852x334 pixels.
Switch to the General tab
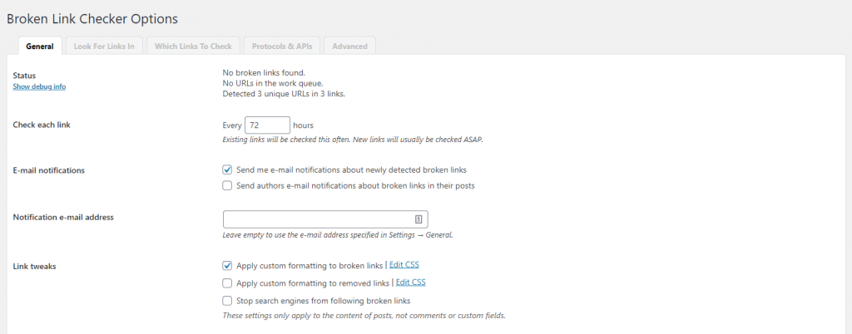click(40, 46)
